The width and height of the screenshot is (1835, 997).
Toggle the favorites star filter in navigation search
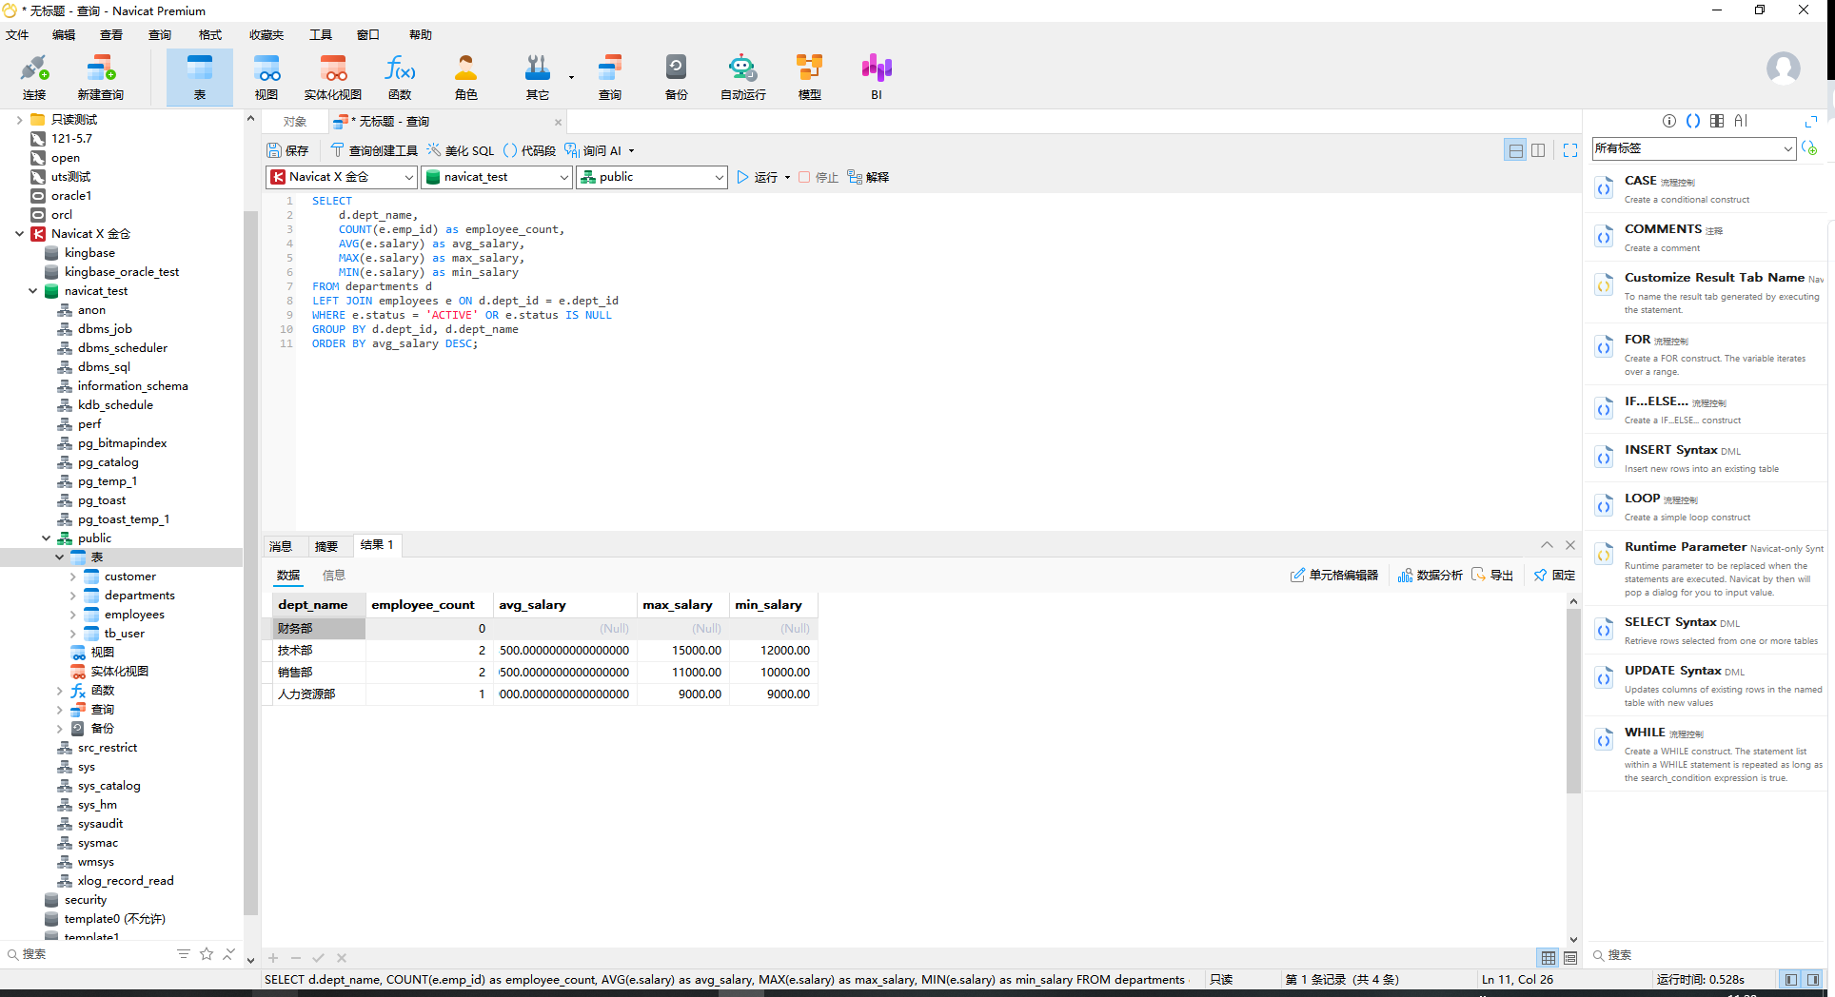coord(207,953)
